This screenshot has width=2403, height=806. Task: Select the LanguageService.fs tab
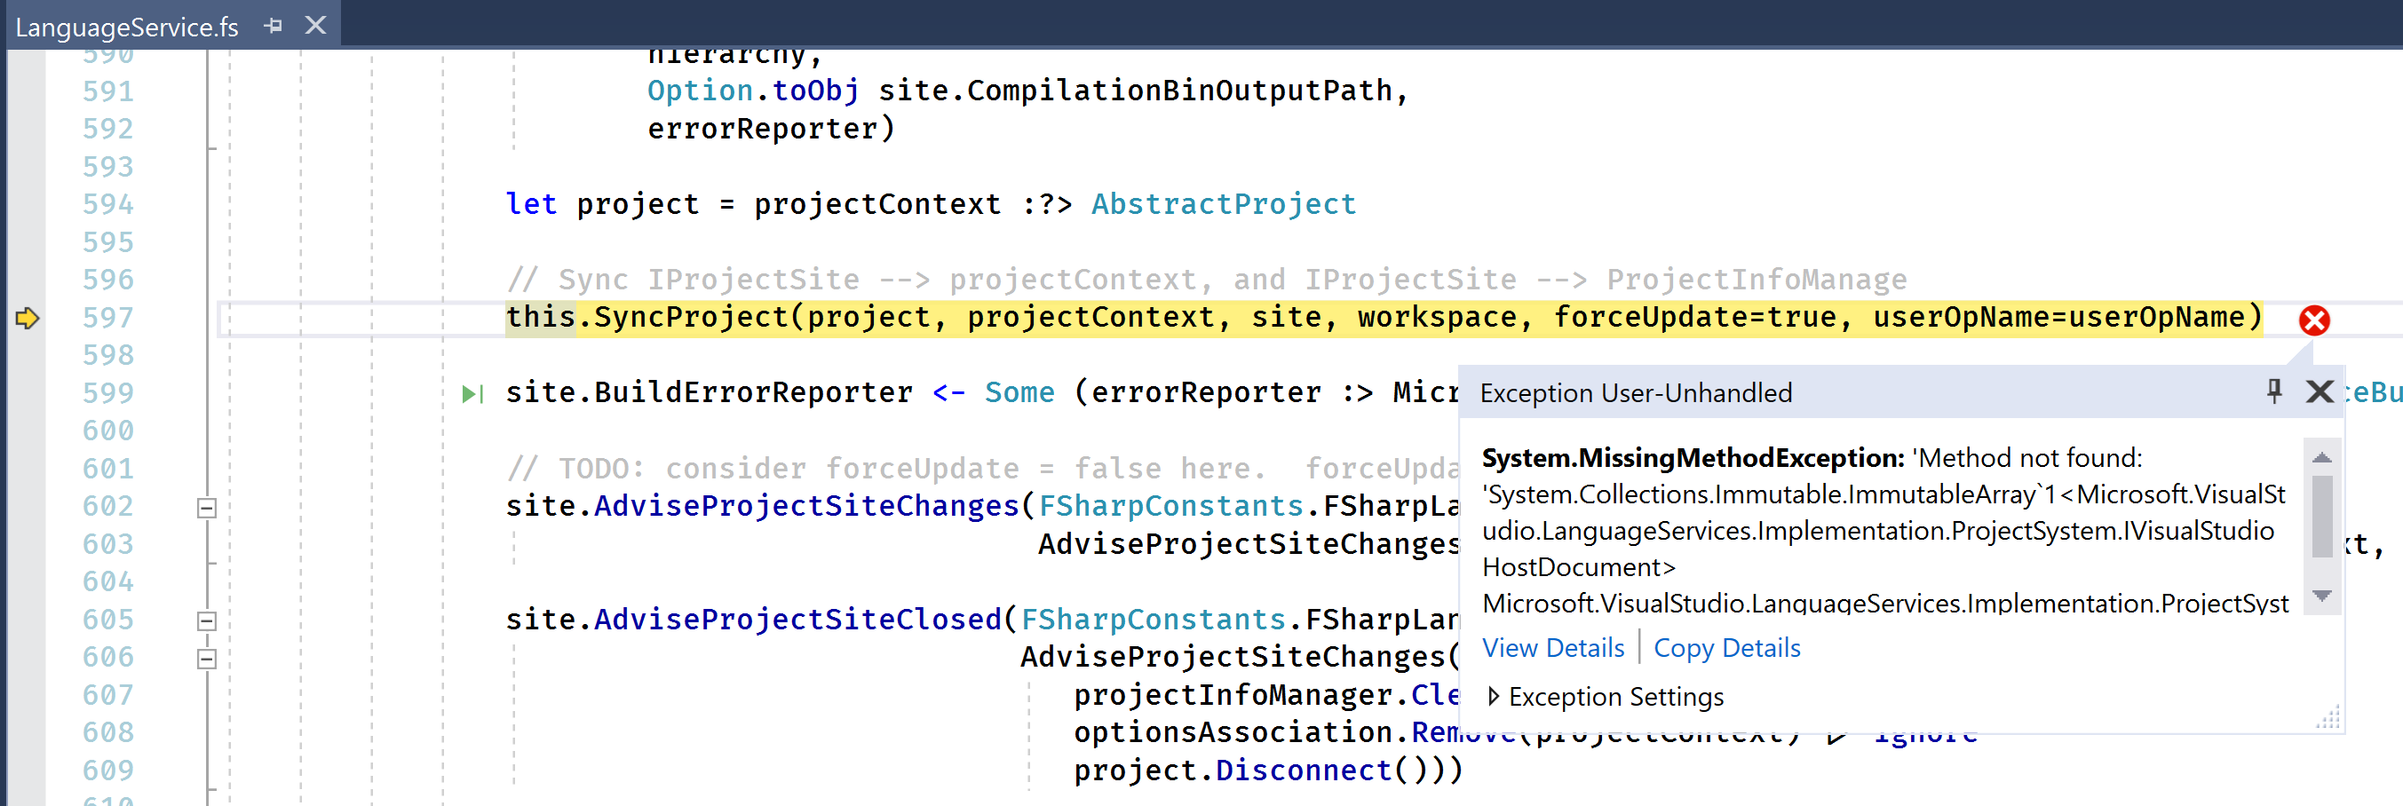pos(126,26)
